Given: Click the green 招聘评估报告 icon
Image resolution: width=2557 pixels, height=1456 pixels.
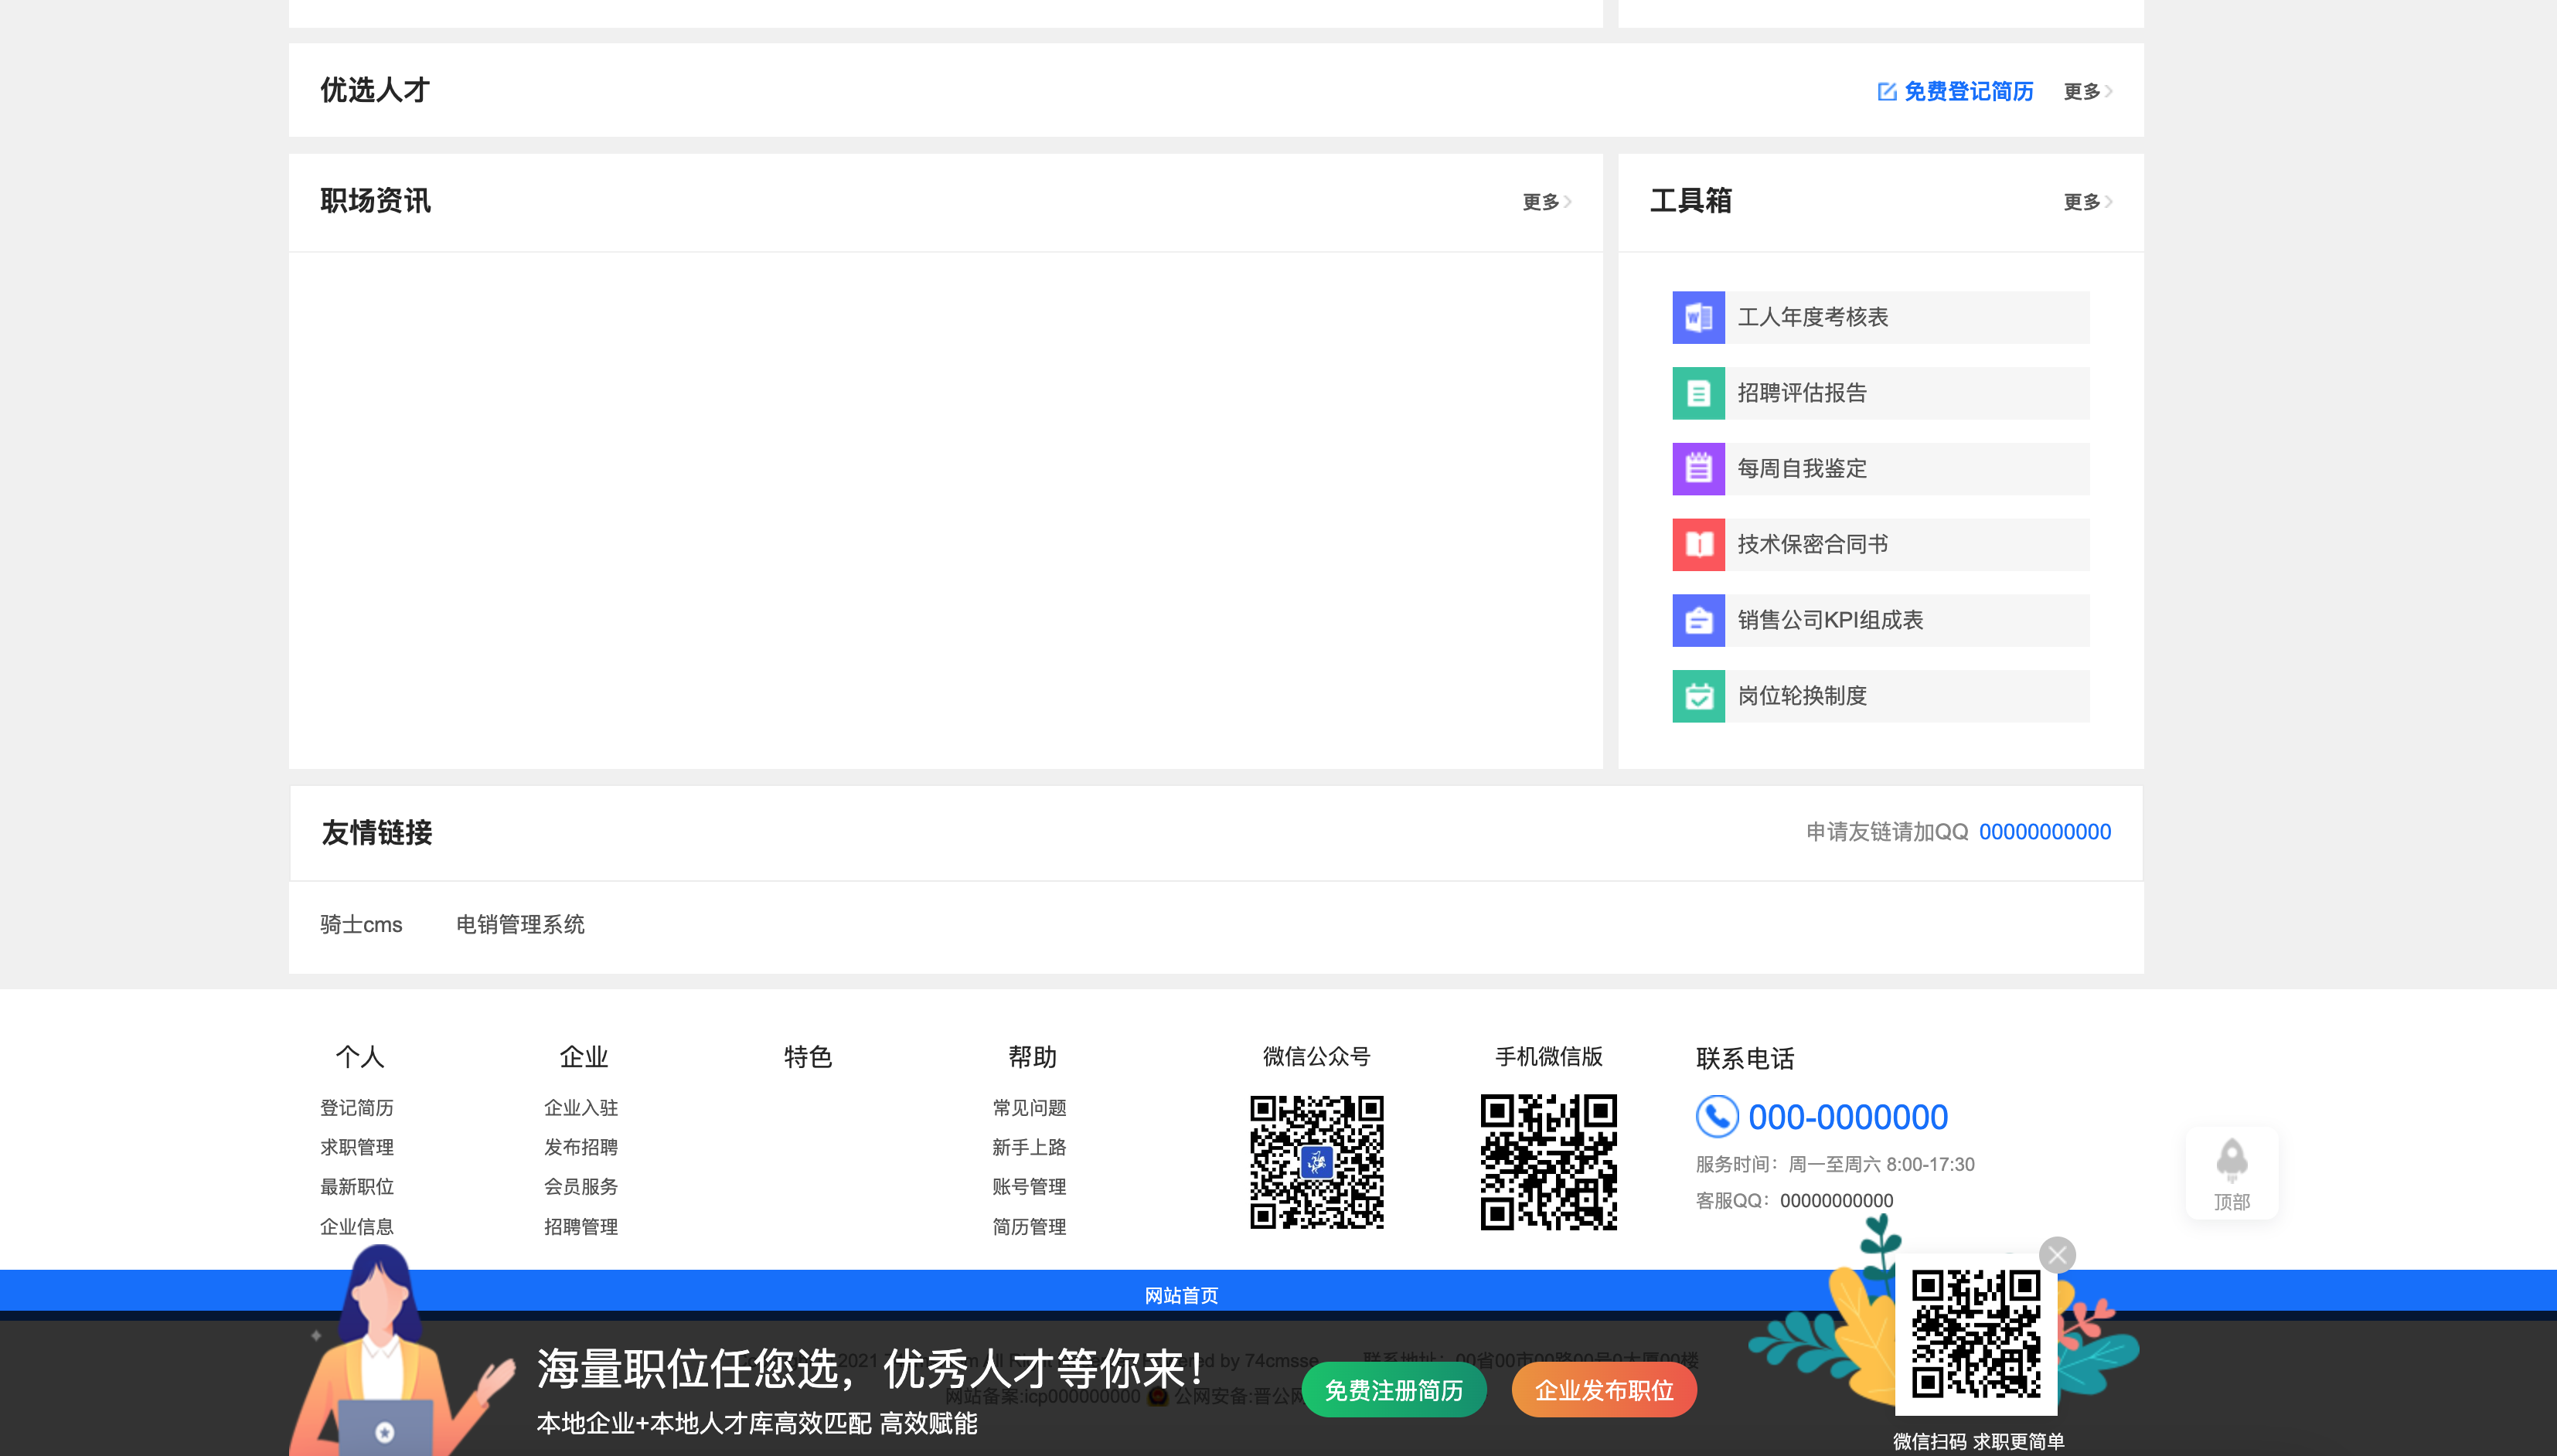Looking at the screenshot, I should pyautogui.click(x=1698, y=393).
